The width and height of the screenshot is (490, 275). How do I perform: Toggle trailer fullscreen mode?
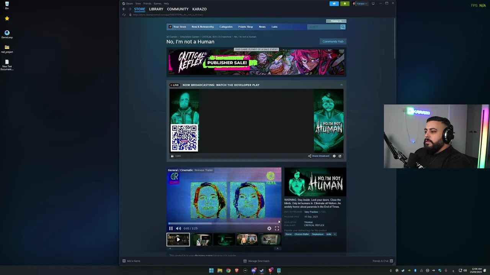[277, 228]
